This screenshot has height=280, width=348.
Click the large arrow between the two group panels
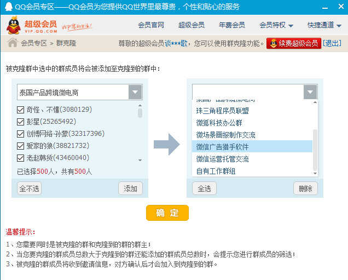[x=166, y=144]
